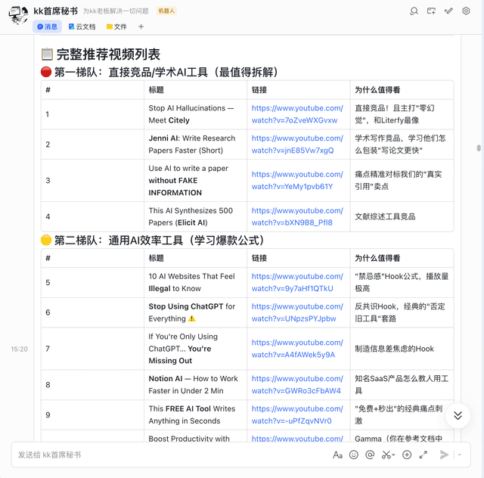
Task: Click the send message arrow icon
Action: [444, 455]
